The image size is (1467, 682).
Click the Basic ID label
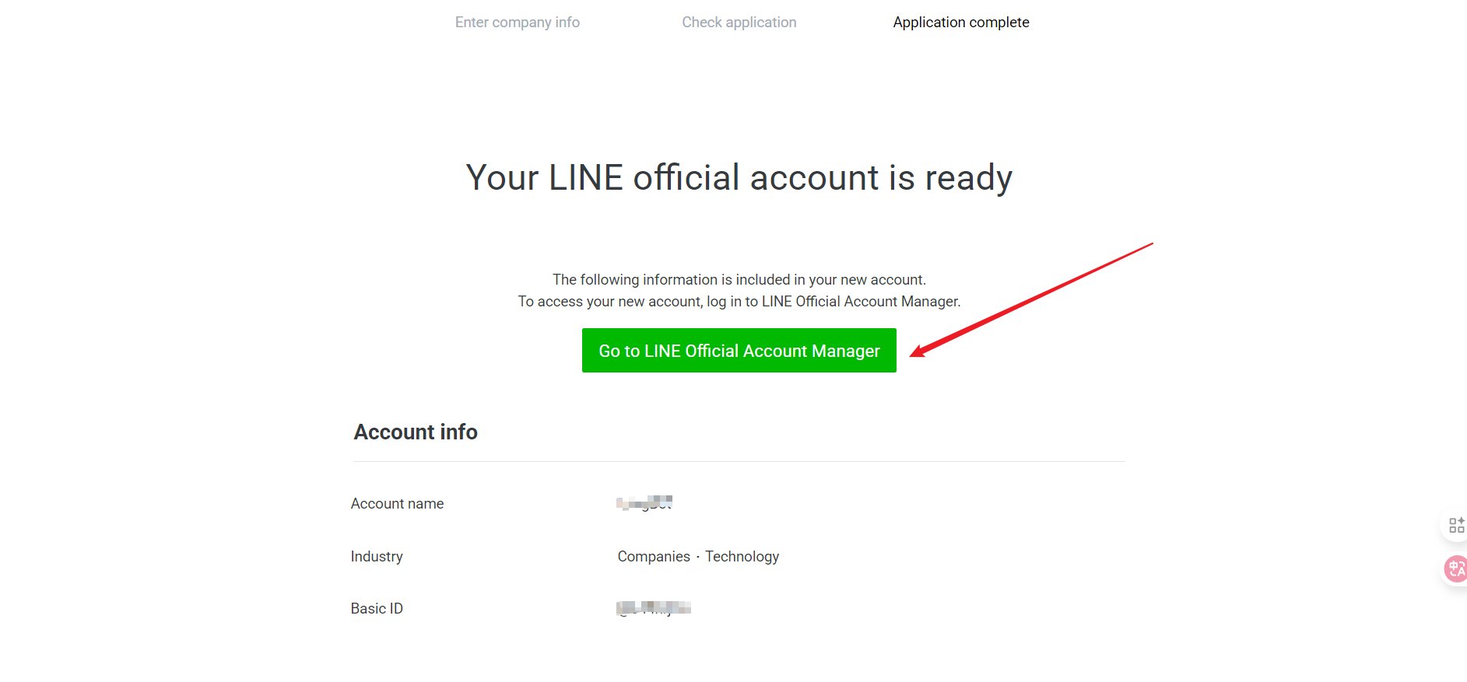coord(377,609)
